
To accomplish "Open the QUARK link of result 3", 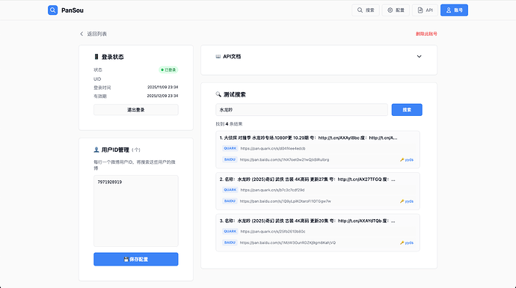I will pyautogui.click(x=273, y=231).
